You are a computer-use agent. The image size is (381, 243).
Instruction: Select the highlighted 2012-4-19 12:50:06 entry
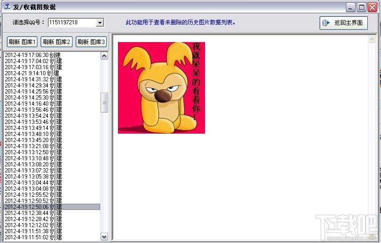coord(52,207)
